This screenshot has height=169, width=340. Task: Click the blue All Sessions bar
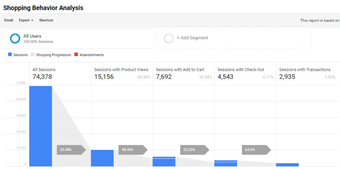tap(41, 126)
